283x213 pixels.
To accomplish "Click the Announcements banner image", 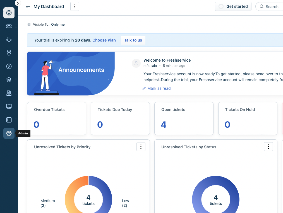I will pyautogui.click(x=71, y=74).
